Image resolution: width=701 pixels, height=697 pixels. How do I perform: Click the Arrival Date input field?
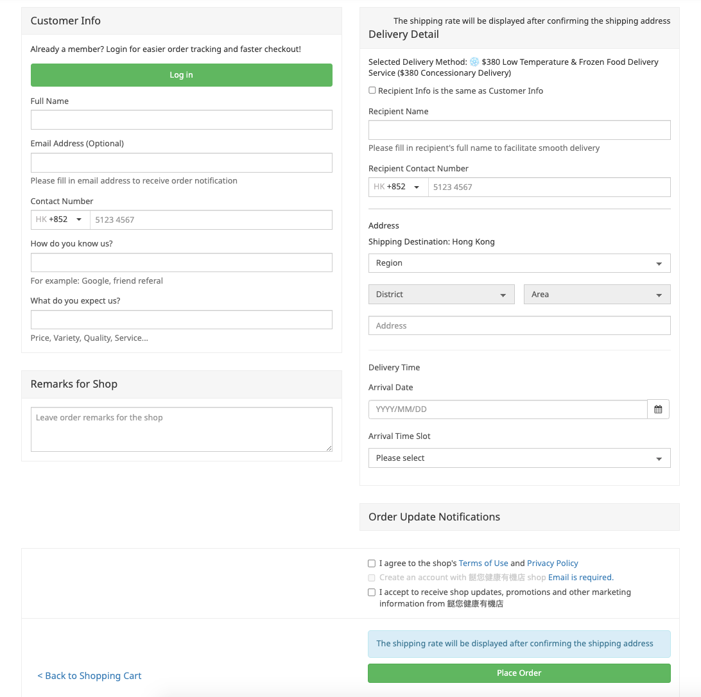pos(507,409)
